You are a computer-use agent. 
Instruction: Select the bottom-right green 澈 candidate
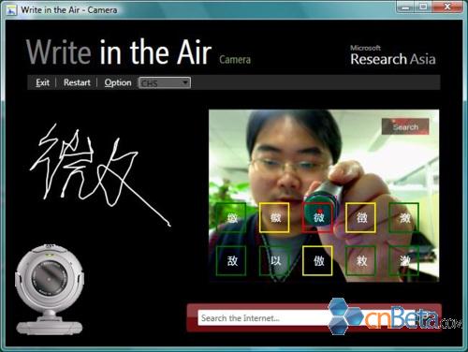click(404, 260)
